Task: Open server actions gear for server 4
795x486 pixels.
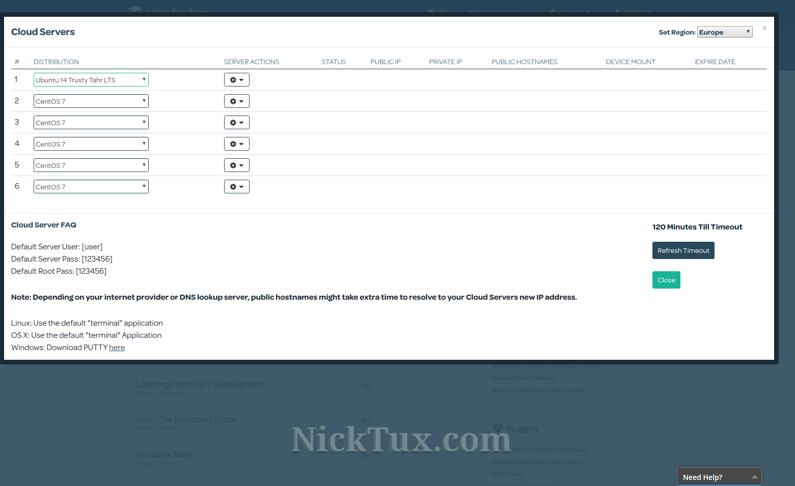Action: click(x=236, y=144)
